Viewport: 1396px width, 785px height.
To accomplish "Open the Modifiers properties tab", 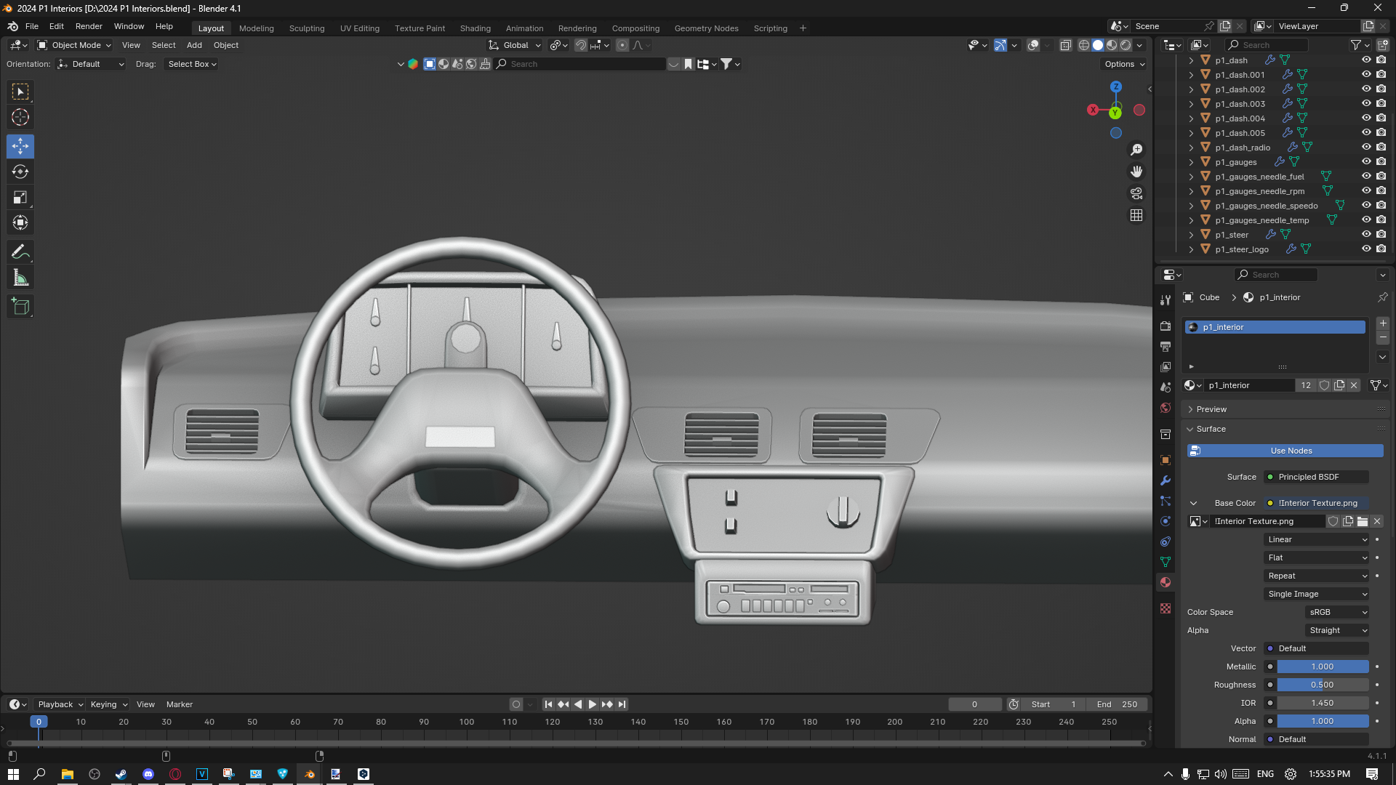I will coord(1166,480).
